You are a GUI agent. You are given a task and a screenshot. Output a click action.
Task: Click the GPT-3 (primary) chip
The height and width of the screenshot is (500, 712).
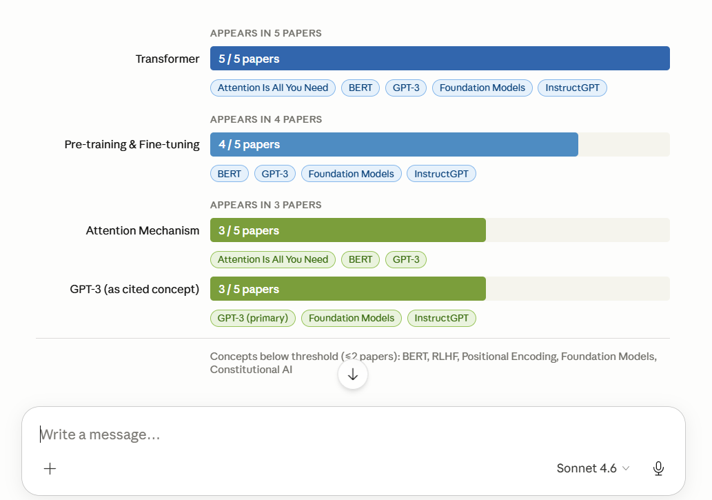(252, 318)
